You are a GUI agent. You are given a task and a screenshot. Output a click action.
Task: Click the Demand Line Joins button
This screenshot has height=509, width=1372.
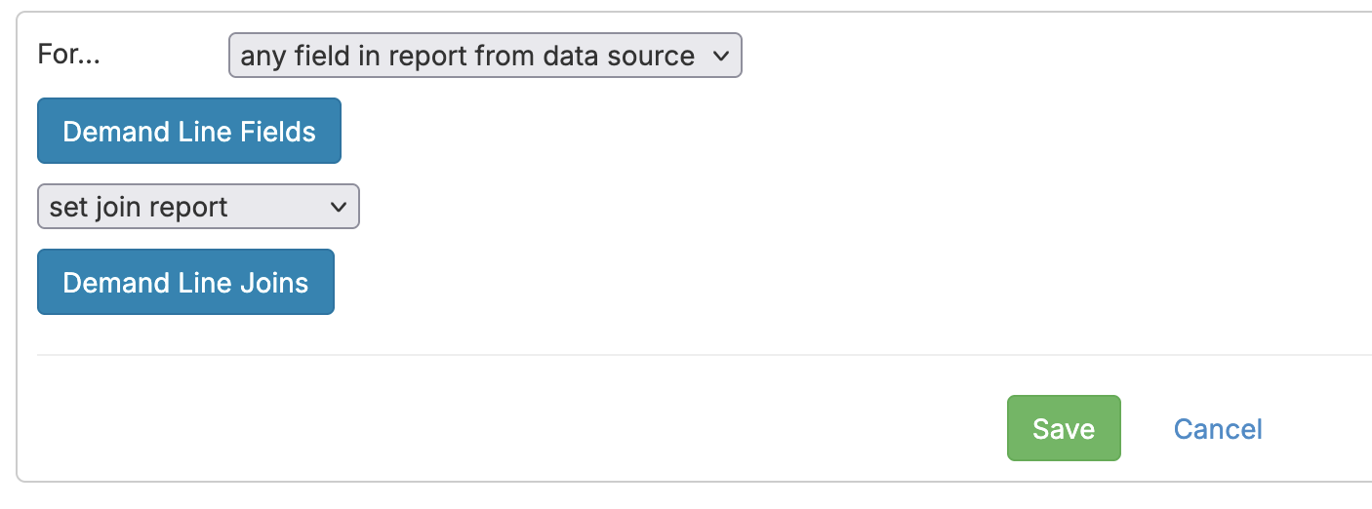pos(185,283)
